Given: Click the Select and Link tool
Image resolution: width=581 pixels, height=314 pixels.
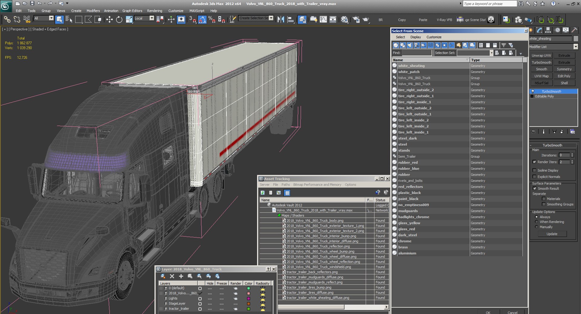Looking at the screenshot, I should pyautogui.click(x=7, y=20).
